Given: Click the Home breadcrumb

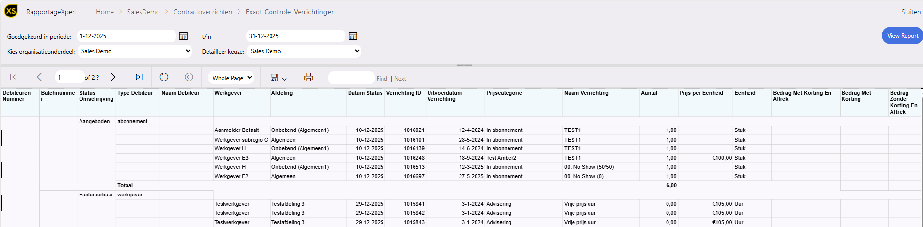Looking at the screenshot, I should [105, 12].
